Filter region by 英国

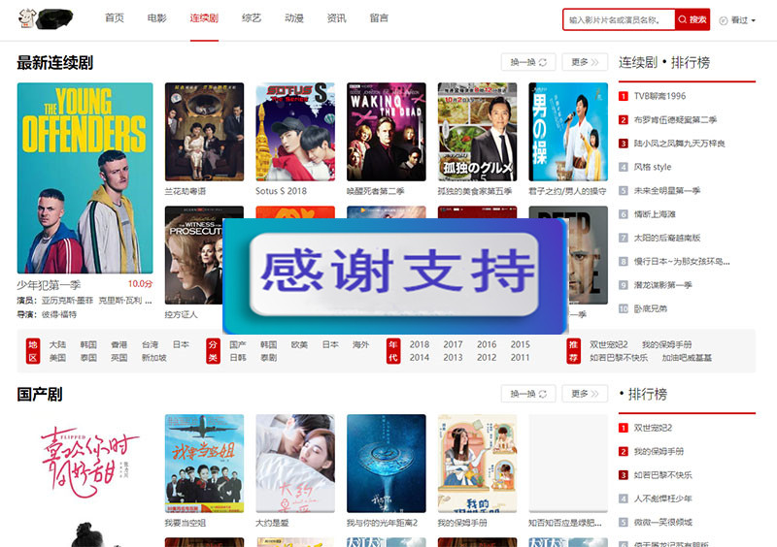(118, 358)
